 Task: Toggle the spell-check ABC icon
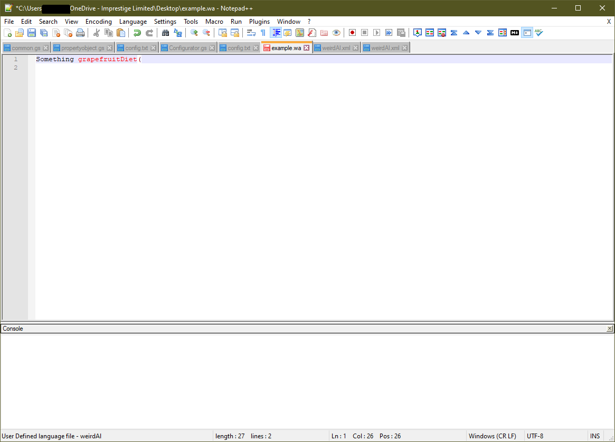(538, 33)
